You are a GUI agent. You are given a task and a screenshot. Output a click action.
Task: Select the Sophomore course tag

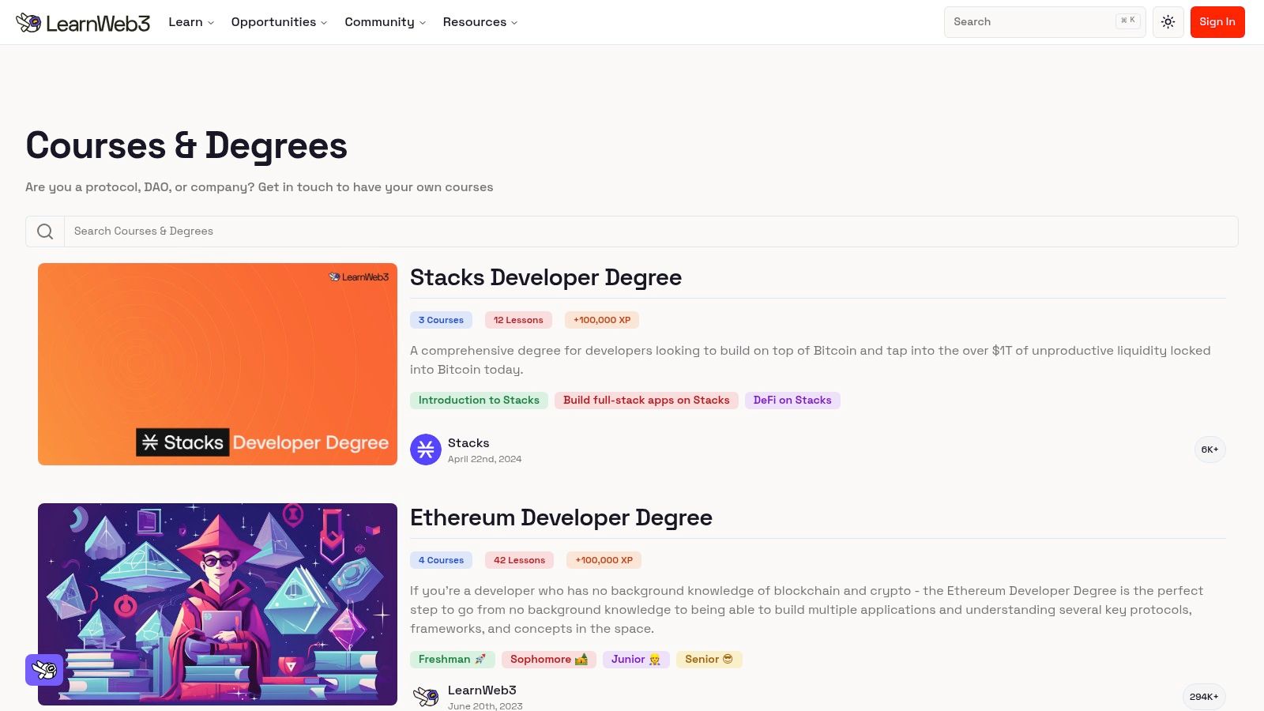click(x=549, y=660)
